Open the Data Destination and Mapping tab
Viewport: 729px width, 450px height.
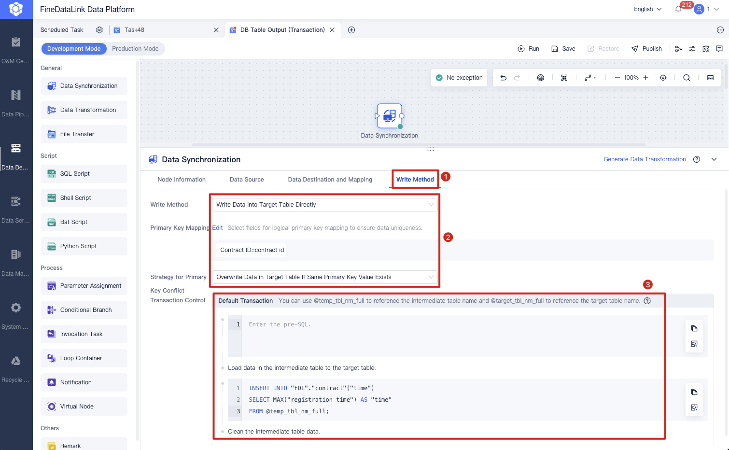tap(330, 180)
